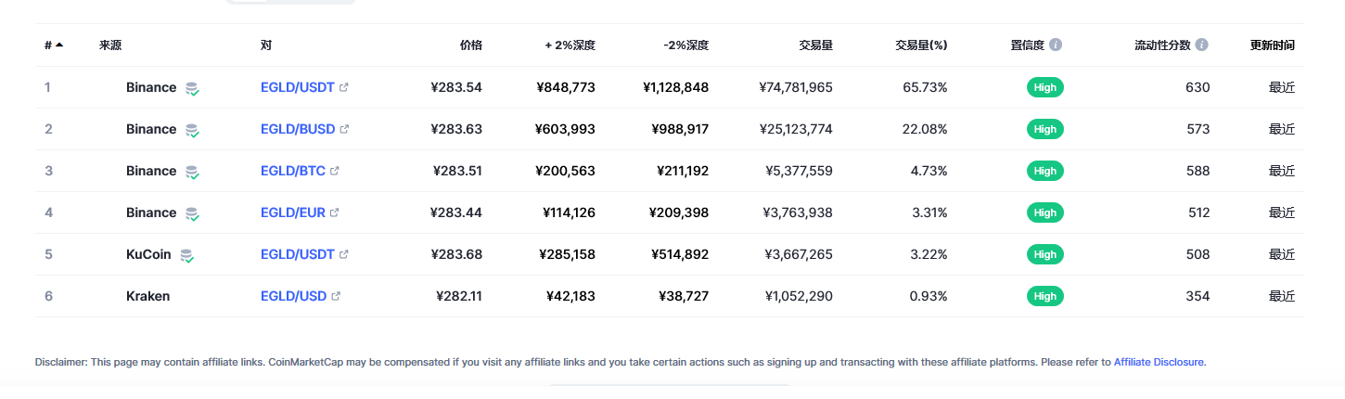Viewport: 1345px width, 399px height.
Task: Click external link icon beside EGLD/EUR
Action: 335,212
